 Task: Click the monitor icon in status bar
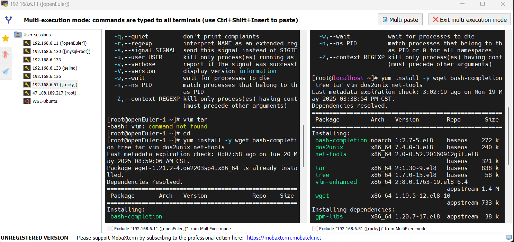click(508, 238)
